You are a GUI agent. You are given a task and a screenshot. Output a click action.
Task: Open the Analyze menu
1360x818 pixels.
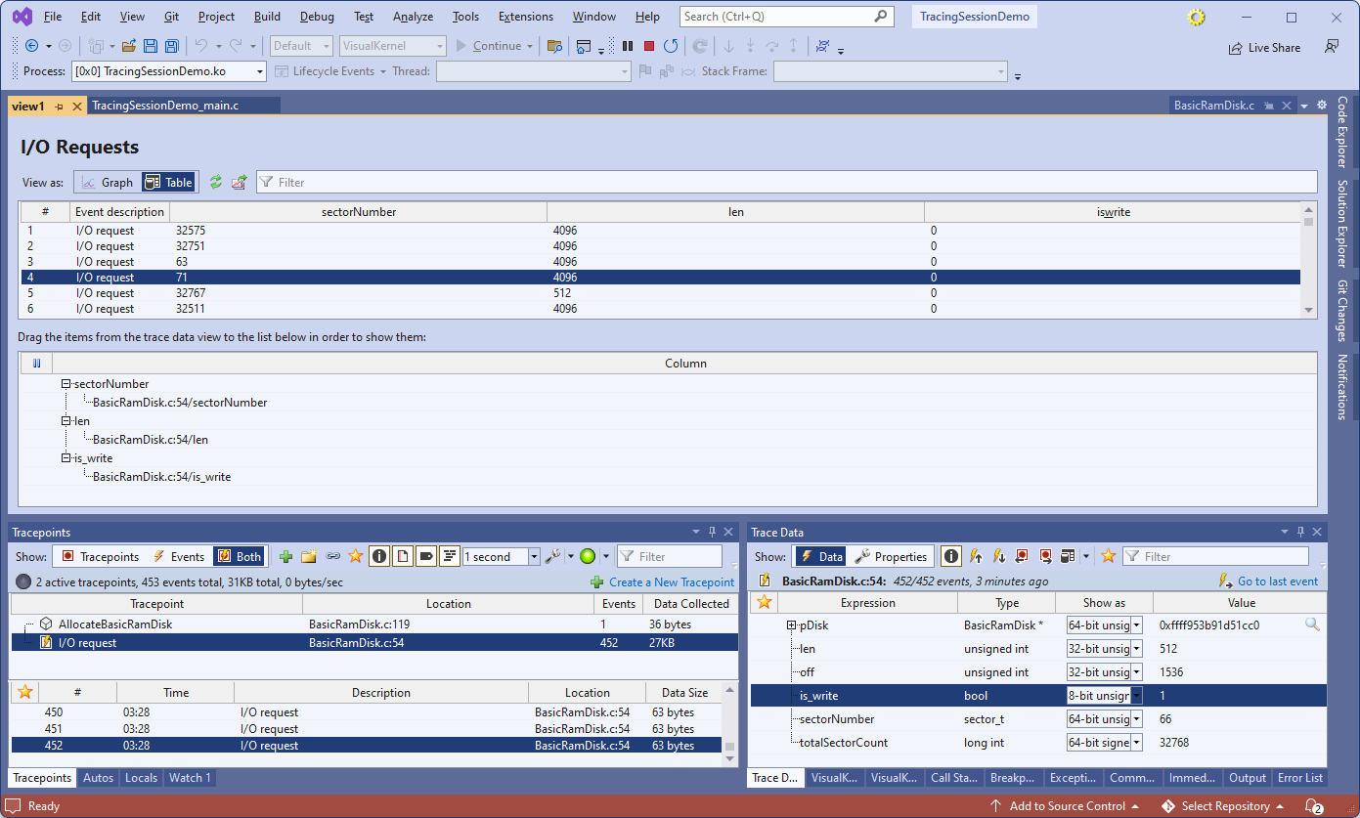click(x=413, y=17)
